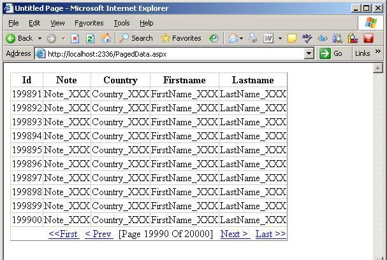Click the vertical scrollbar up arrow
This screenshot has width=387, height=260.
[x=378, y=68]
